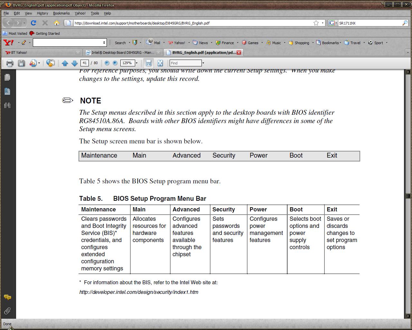The height and width of the screenshot is (330, 412).
Task: Click the developer.intel.com security link
Action: (x=139, y=292)
